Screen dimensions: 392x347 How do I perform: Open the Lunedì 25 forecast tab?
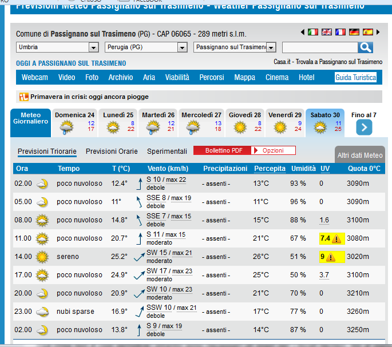[118, 123]
